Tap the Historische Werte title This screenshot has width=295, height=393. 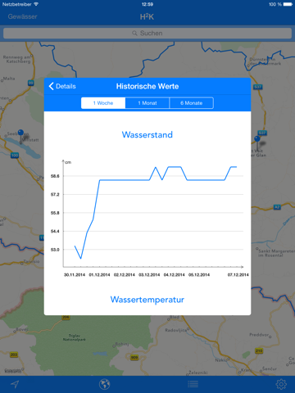click(147, 86)
